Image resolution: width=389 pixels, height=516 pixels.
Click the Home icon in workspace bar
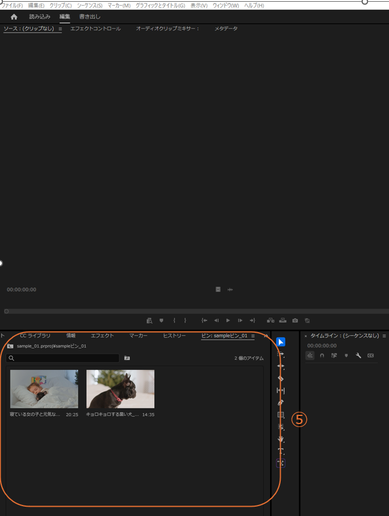(14, 17)
